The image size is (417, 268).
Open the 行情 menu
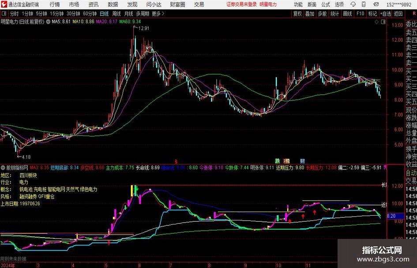tap(55, 4)
